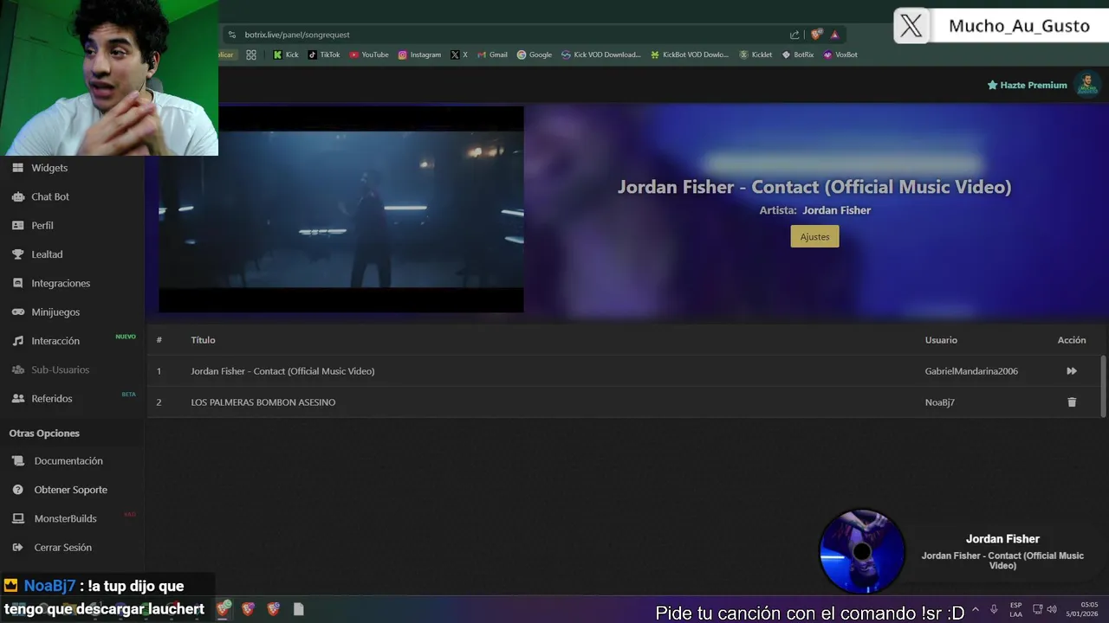Viewport: 1109px width, 623px height.
Task: Click the Perfil card icon
Action: [17, 225]
